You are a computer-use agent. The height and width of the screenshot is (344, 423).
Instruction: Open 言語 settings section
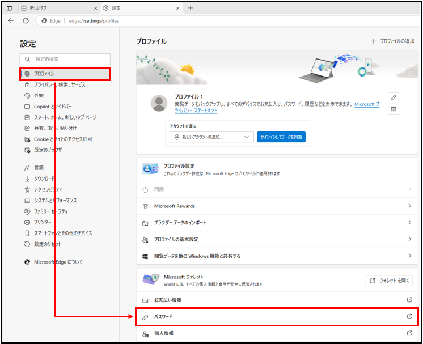click(x=34, y=168)
